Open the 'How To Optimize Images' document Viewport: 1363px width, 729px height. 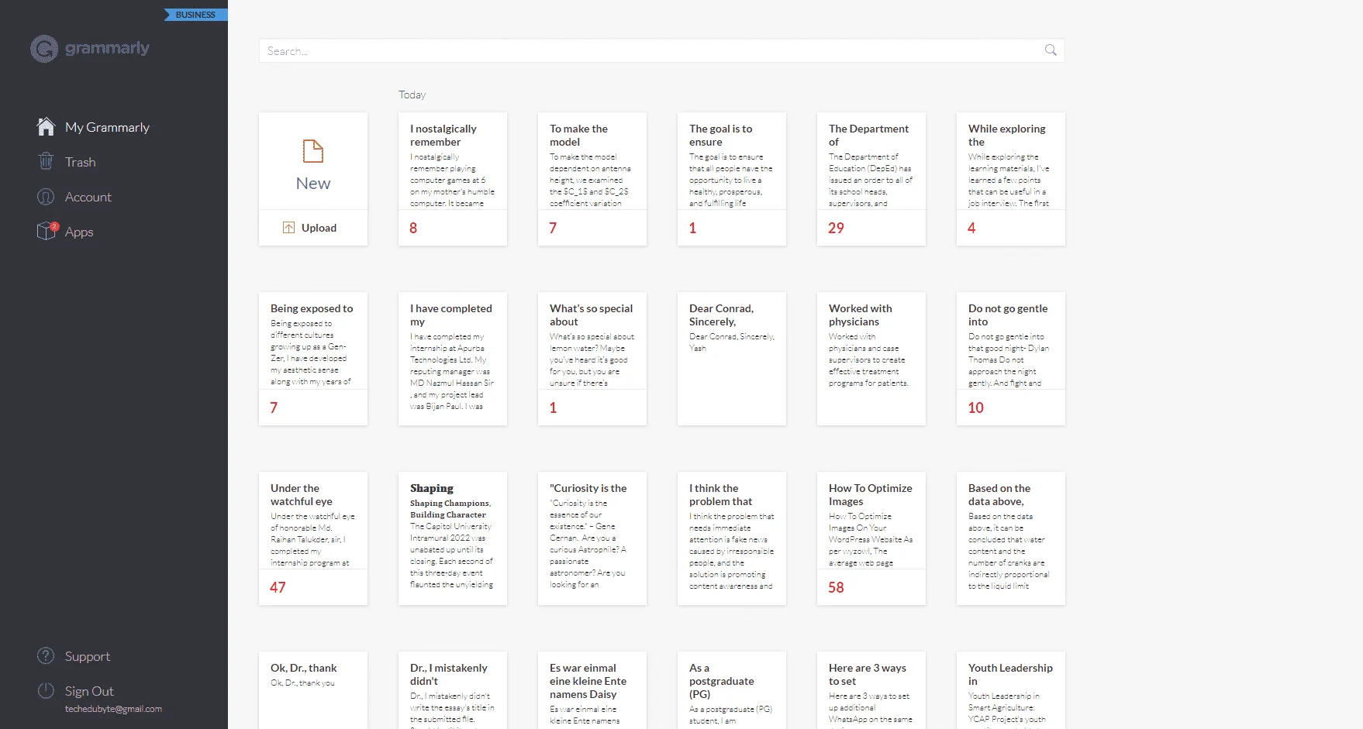click(871, 538)
